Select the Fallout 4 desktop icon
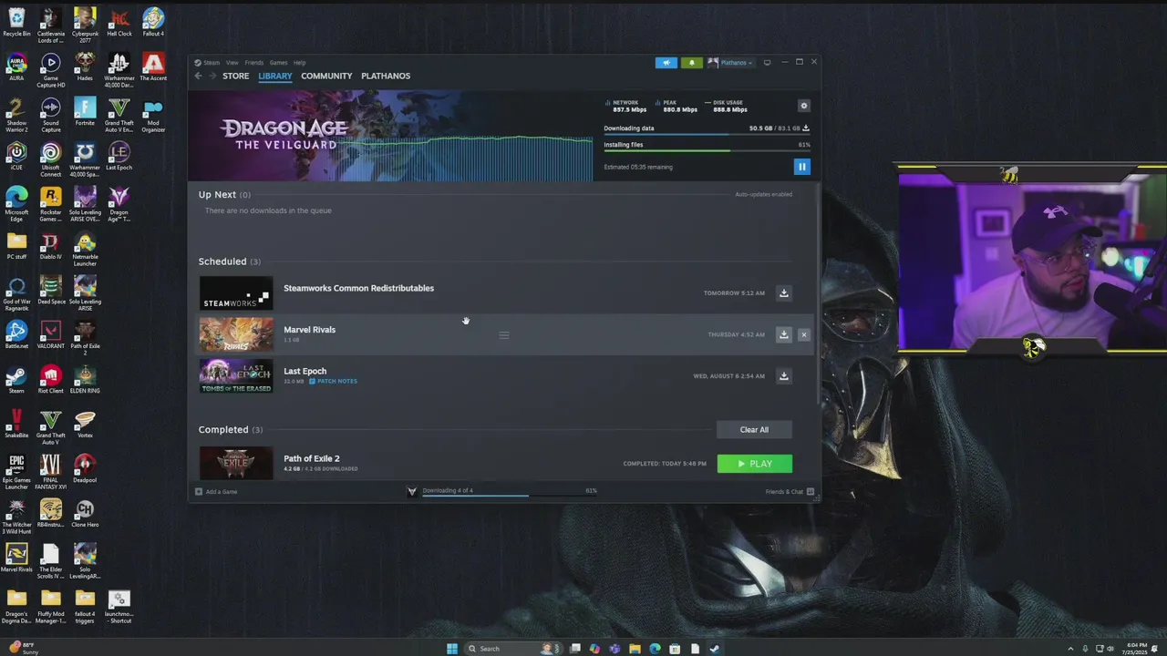The height and width of the screenshot is (656, 1167). point(153,23)
